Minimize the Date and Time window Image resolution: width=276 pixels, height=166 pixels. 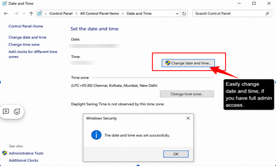pyautogui.click(x=239, y=3)
